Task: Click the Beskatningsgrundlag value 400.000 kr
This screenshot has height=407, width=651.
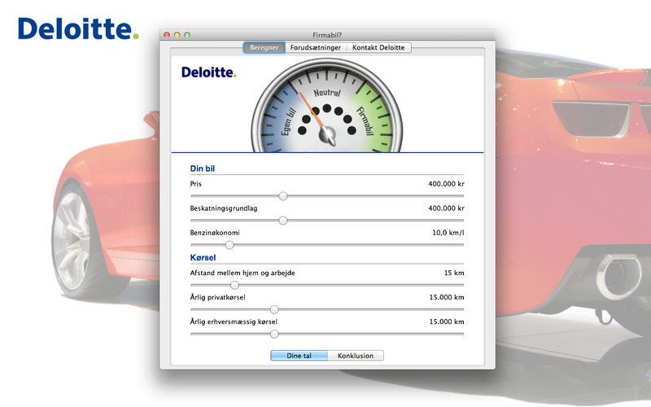Action: coord(446,208)
